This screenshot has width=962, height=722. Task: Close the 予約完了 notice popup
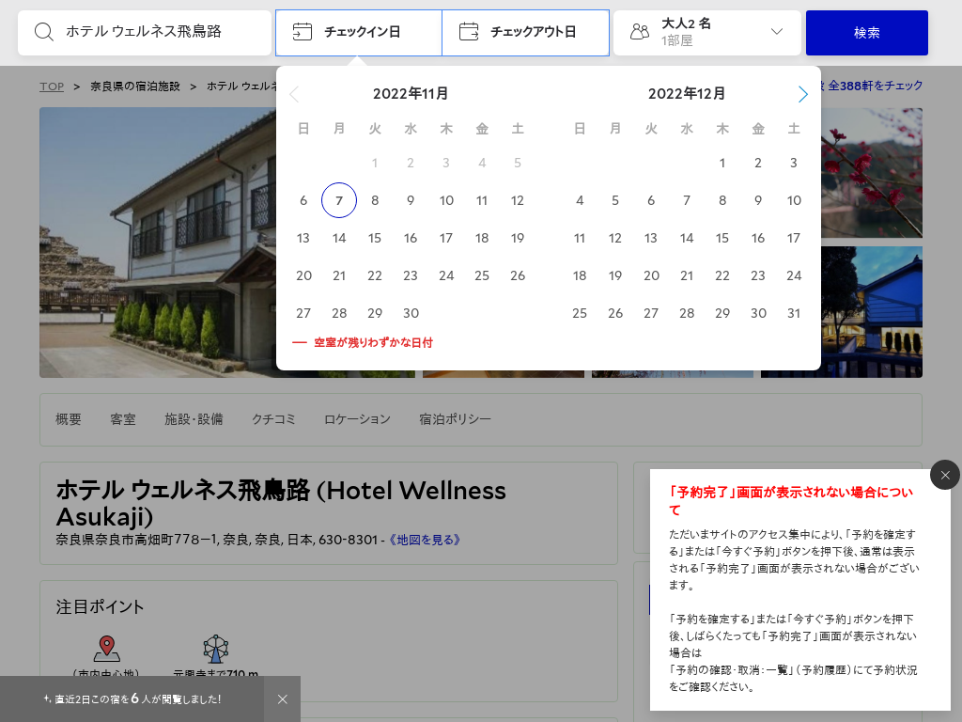[x=945, y=475]
